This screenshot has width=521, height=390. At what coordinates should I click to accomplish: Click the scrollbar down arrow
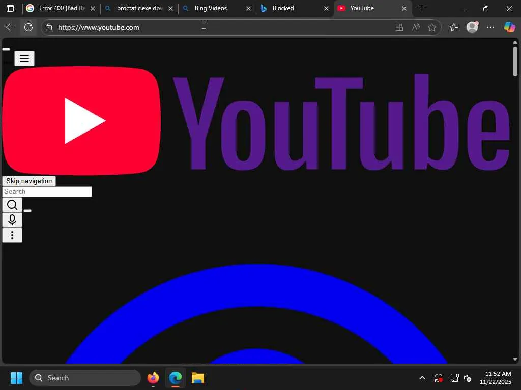(x=515, y=359)
